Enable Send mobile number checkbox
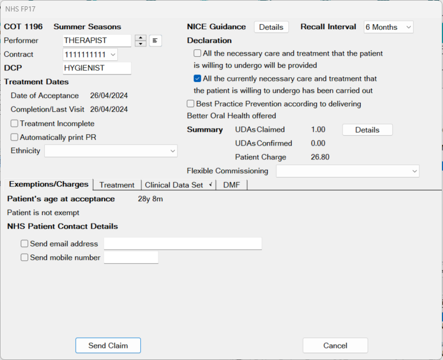443x360 pixels. point(25,257)
